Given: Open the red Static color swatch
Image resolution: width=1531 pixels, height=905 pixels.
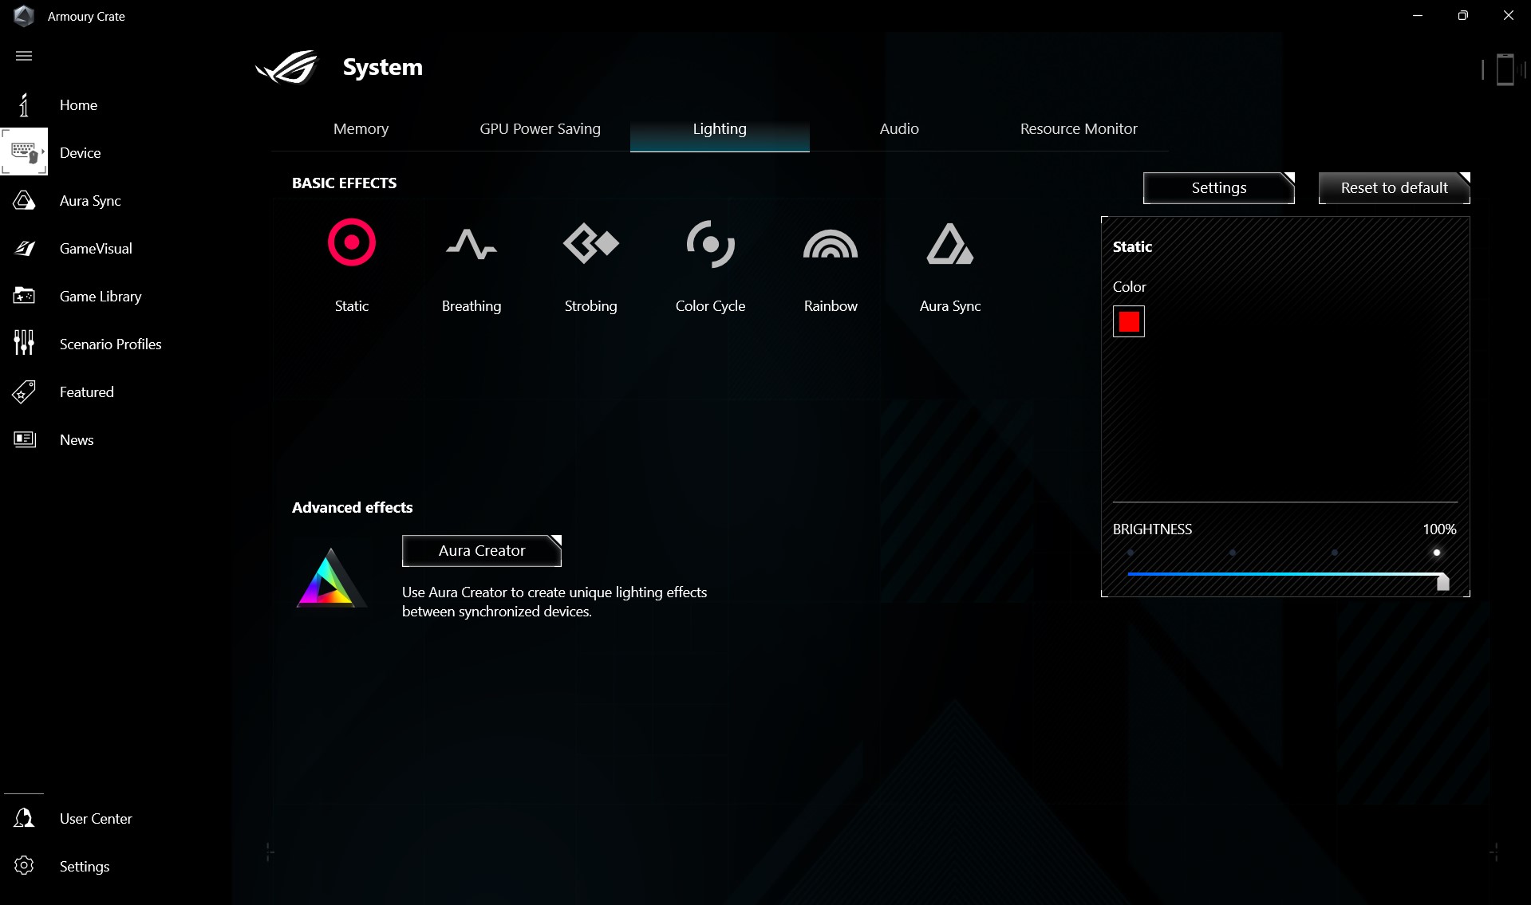Looking at the screenshot, I should click(x=1128, y=321).
